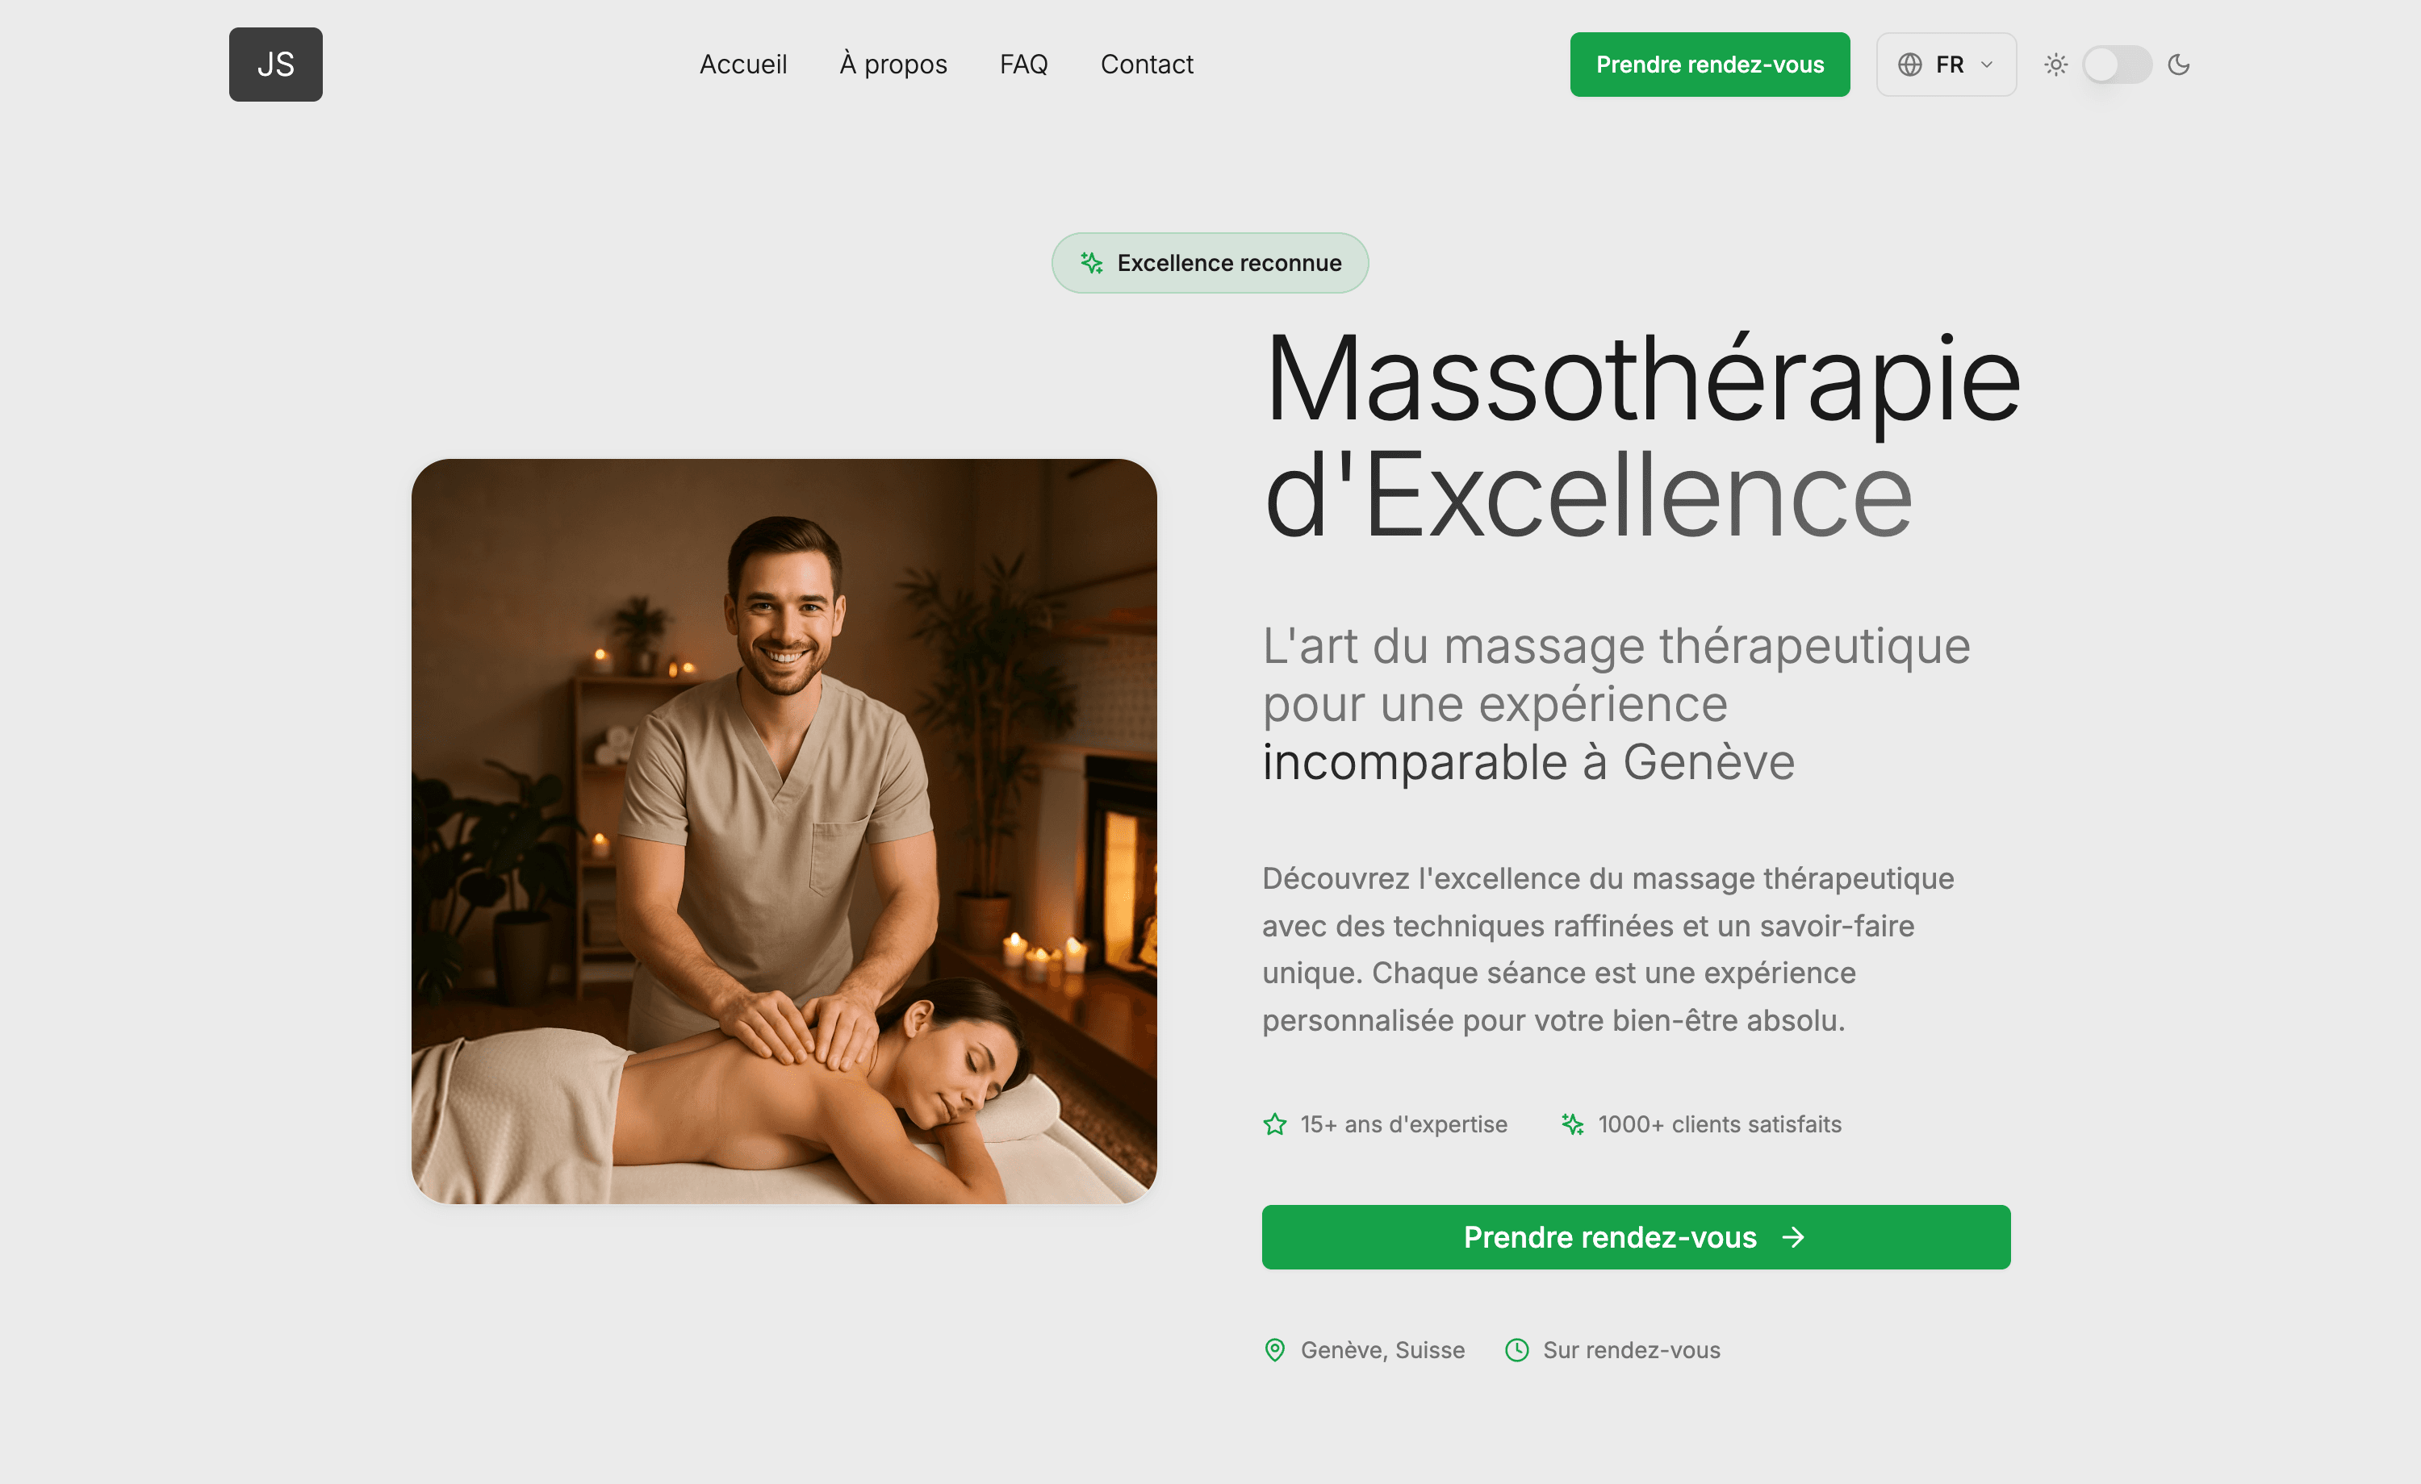Click the sun light-mode icon
2421x1484 pixels.
pos(2055,65)
